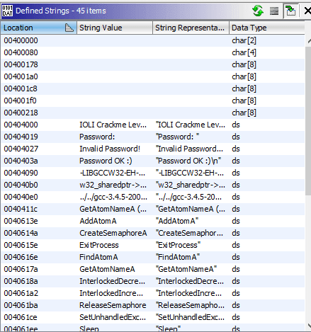
Task: Click location 004061a2 cell
Action: tap(21, 293)
